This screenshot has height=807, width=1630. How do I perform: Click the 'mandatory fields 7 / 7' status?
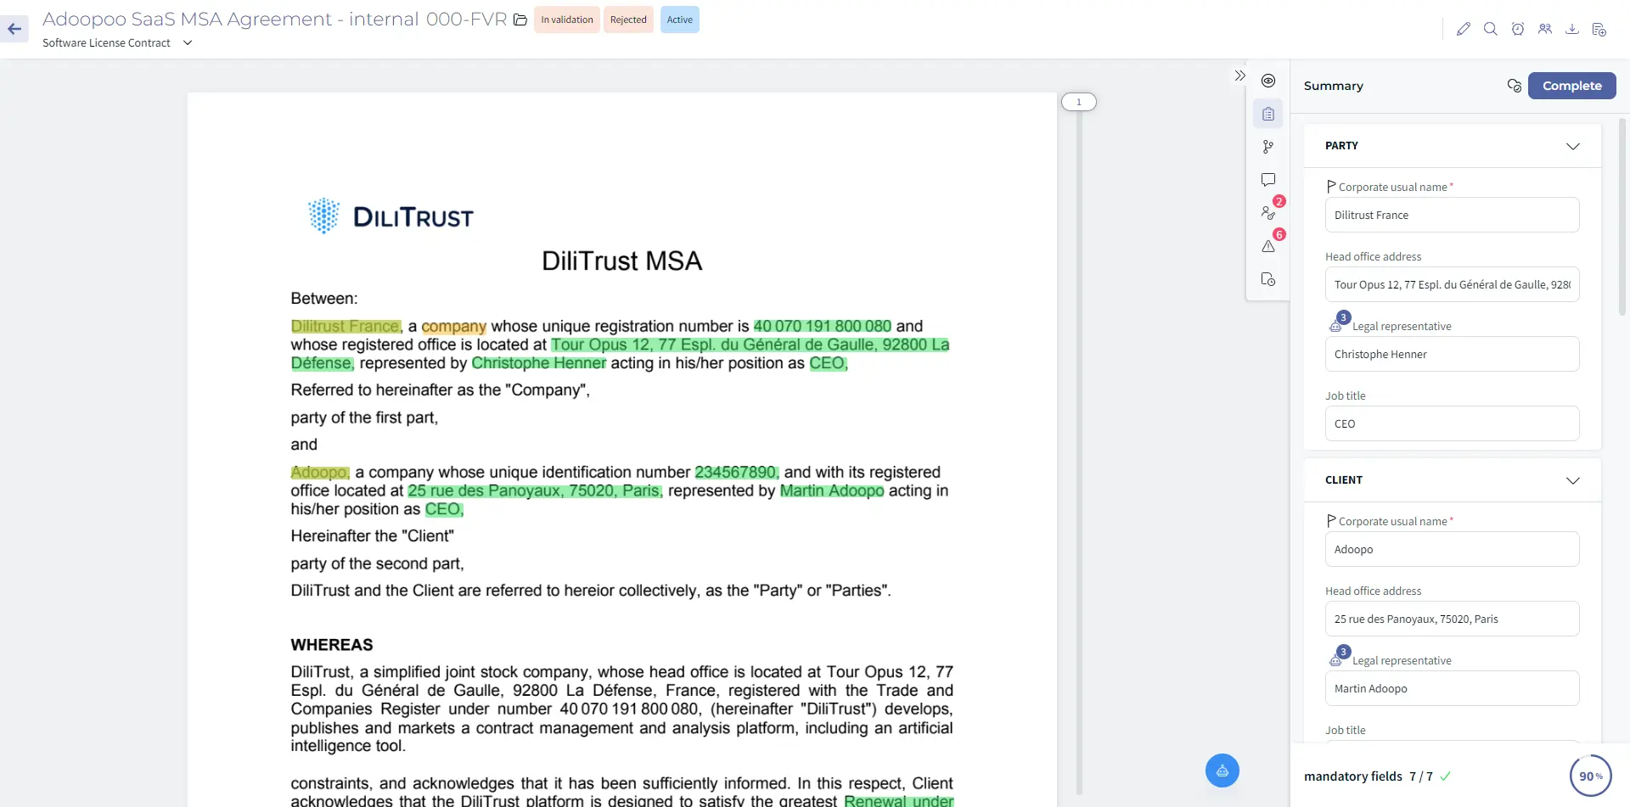point(1377,776)
